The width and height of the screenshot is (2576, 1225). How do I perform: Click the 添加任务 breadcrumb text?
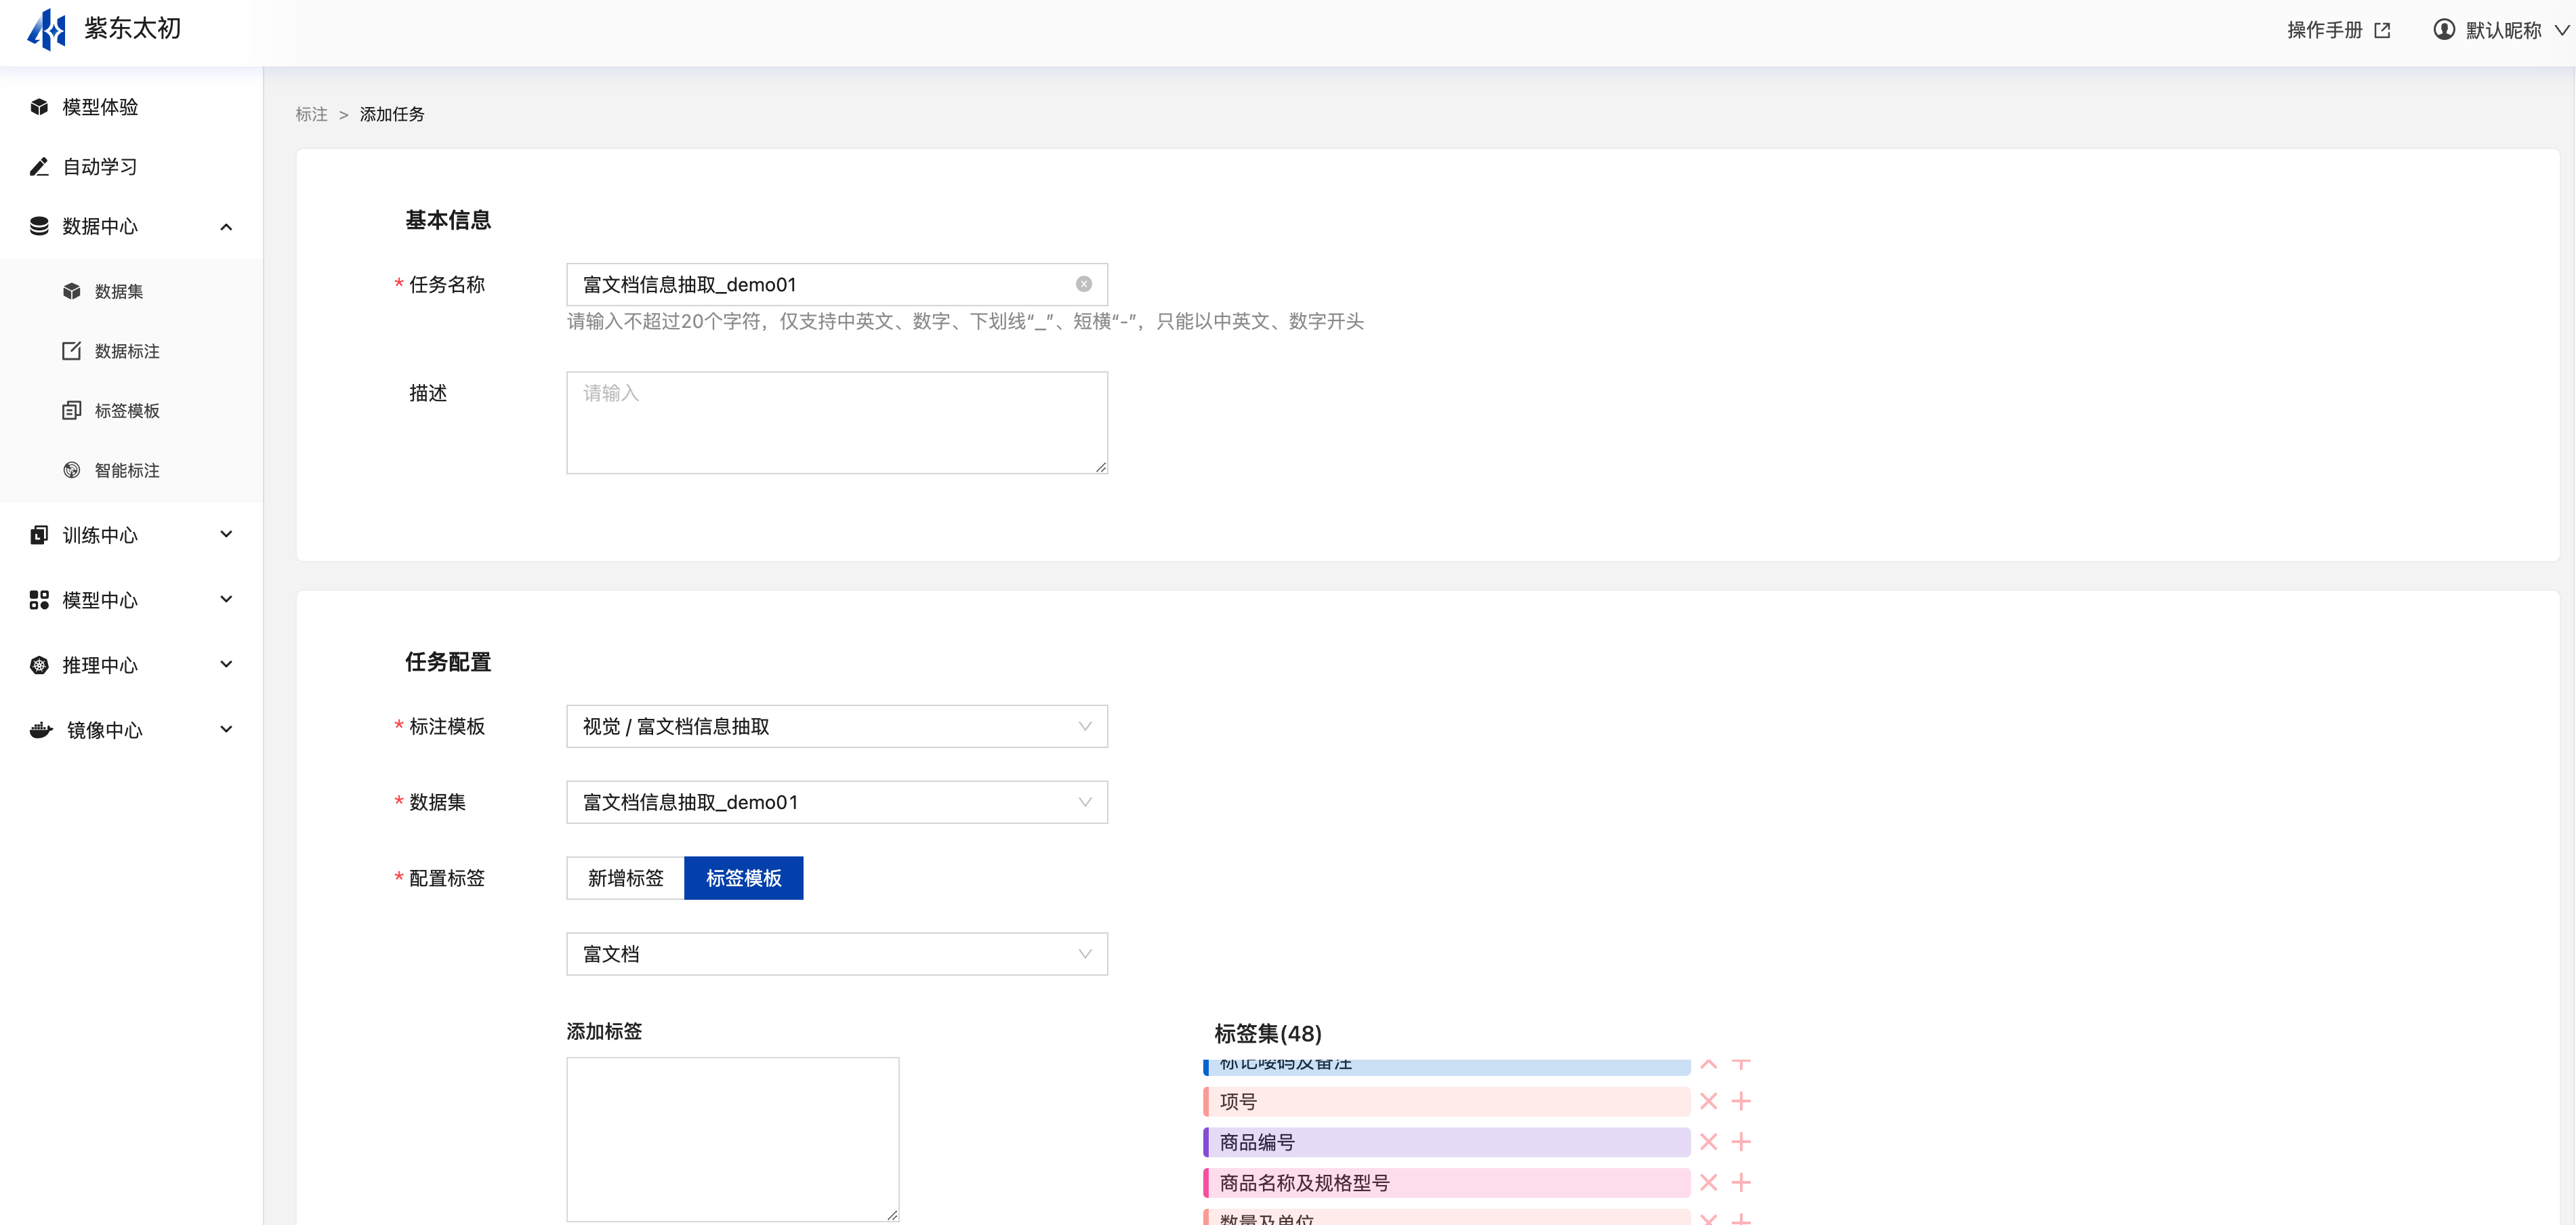(x=392, y=114)
